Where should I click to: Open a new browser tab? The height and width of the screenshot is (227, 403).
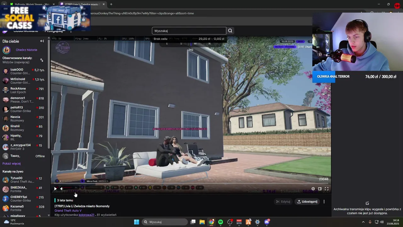click(111, 4)
